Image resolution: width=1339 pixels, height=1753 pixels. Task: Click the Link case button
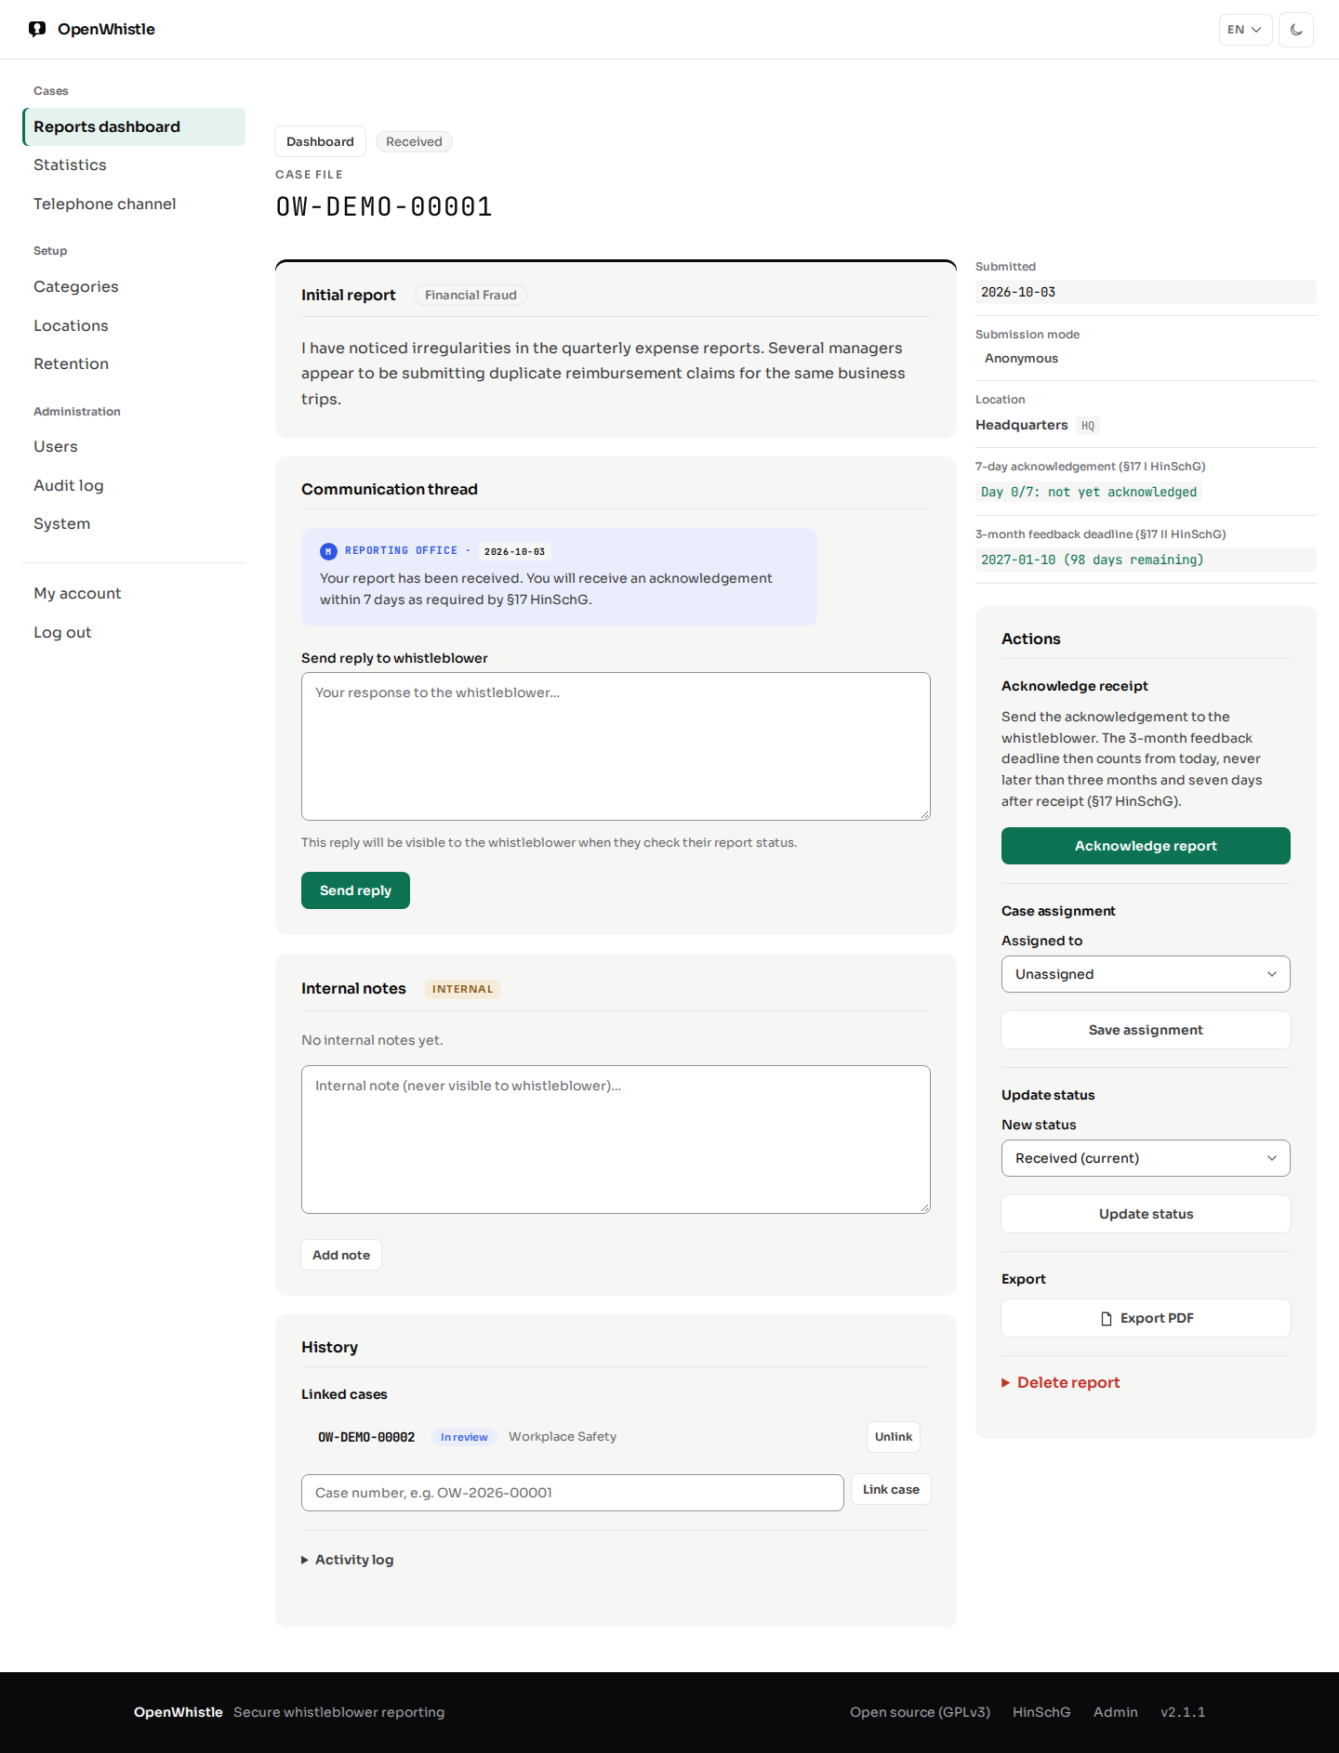(891, 1489)
